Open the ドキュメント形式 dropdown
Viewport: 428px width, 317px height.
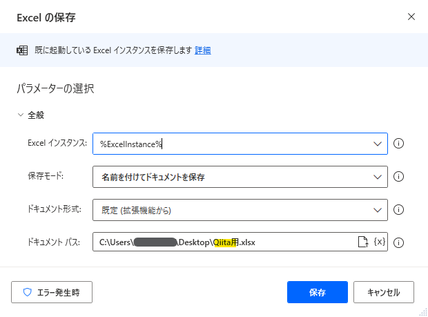coord(240,210)
